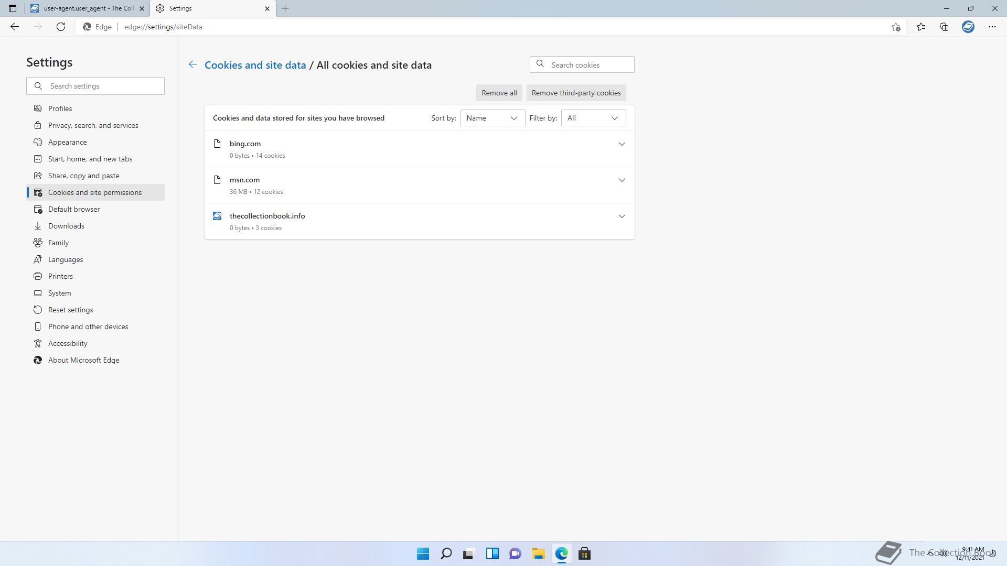Screen dimensions: 1007x566
Task: Open Privacy, search, and services
Action: coord(95,125)
